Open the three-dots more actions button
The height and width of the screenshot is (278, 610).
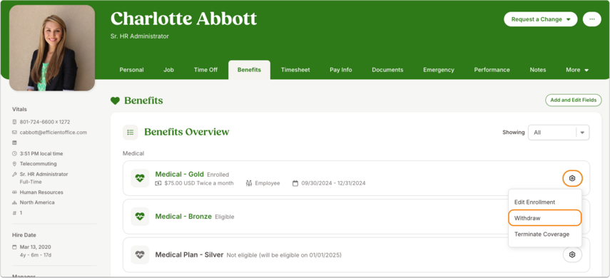(x=591, y=19)
